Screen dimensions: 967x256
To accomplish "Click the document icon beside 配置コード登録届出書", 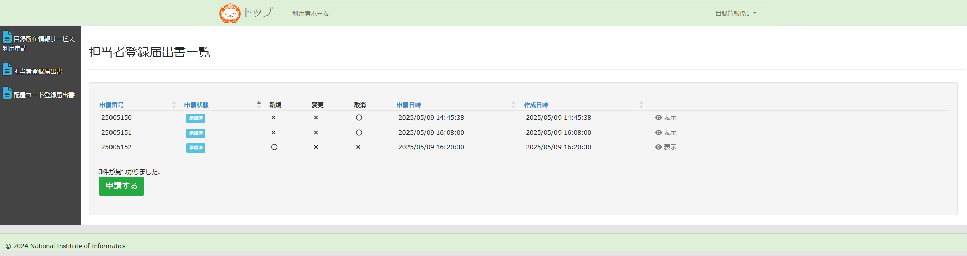I will point(7,93).
